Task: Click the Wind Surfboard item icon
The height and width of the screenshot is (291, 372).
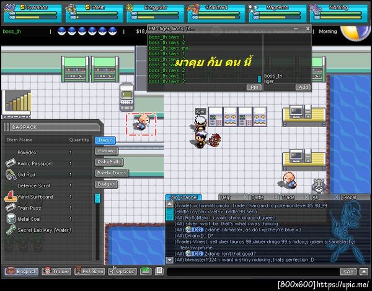Action: [11, 196]
